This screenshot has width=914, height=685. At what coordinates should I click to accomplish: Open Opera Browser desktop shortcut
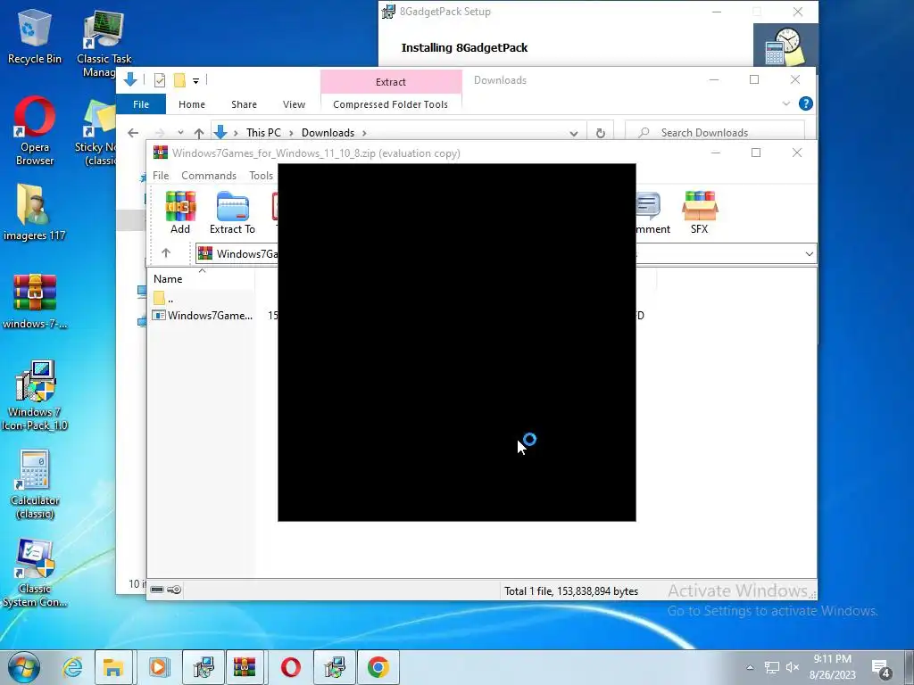pyautogui.click(x=35, y=132)
